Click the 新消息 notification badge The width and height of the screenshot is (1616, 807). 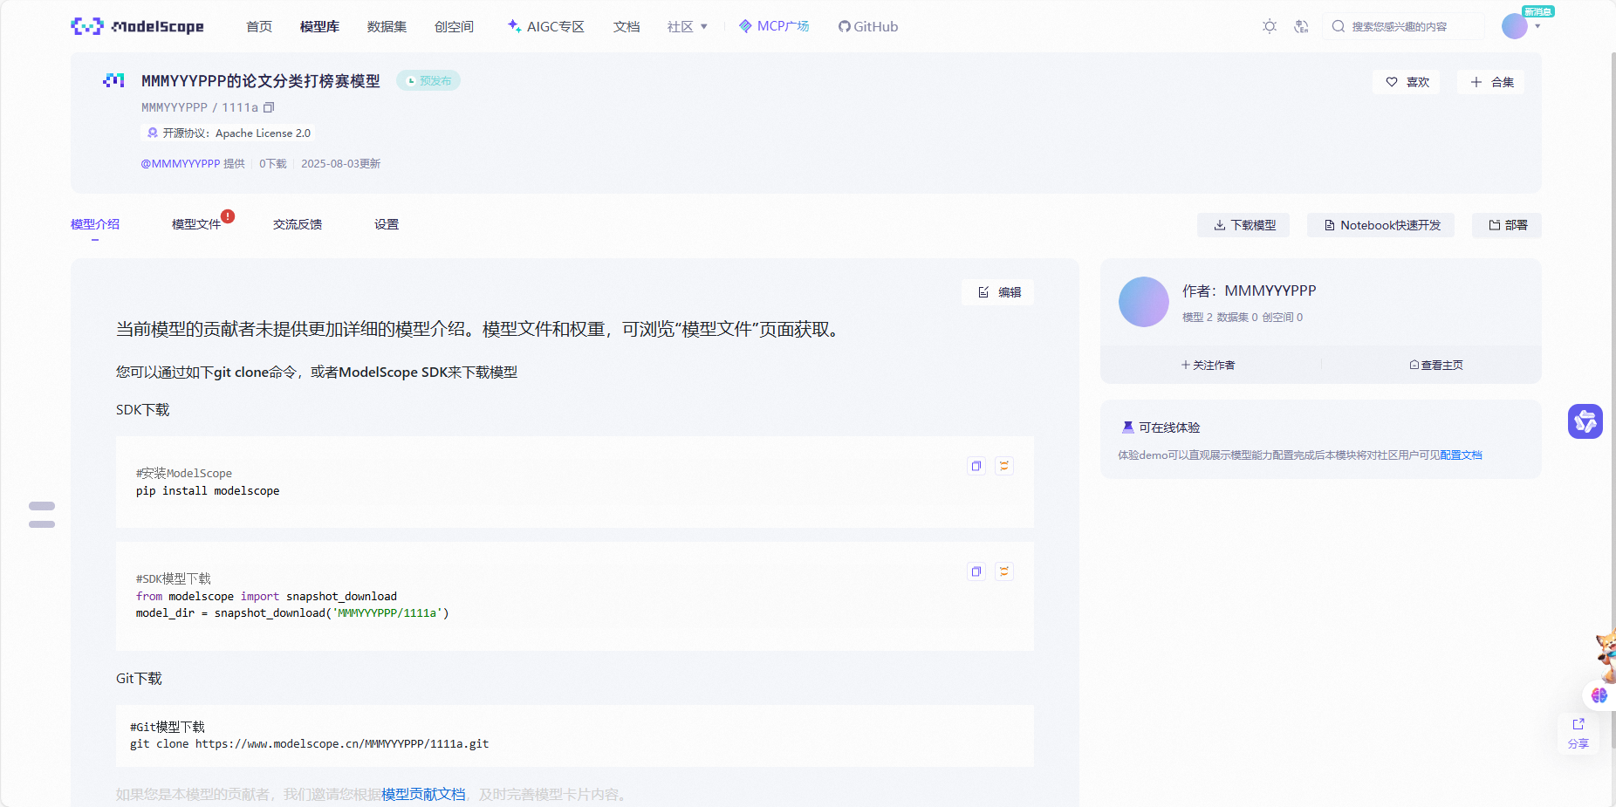click(1538, 11)
